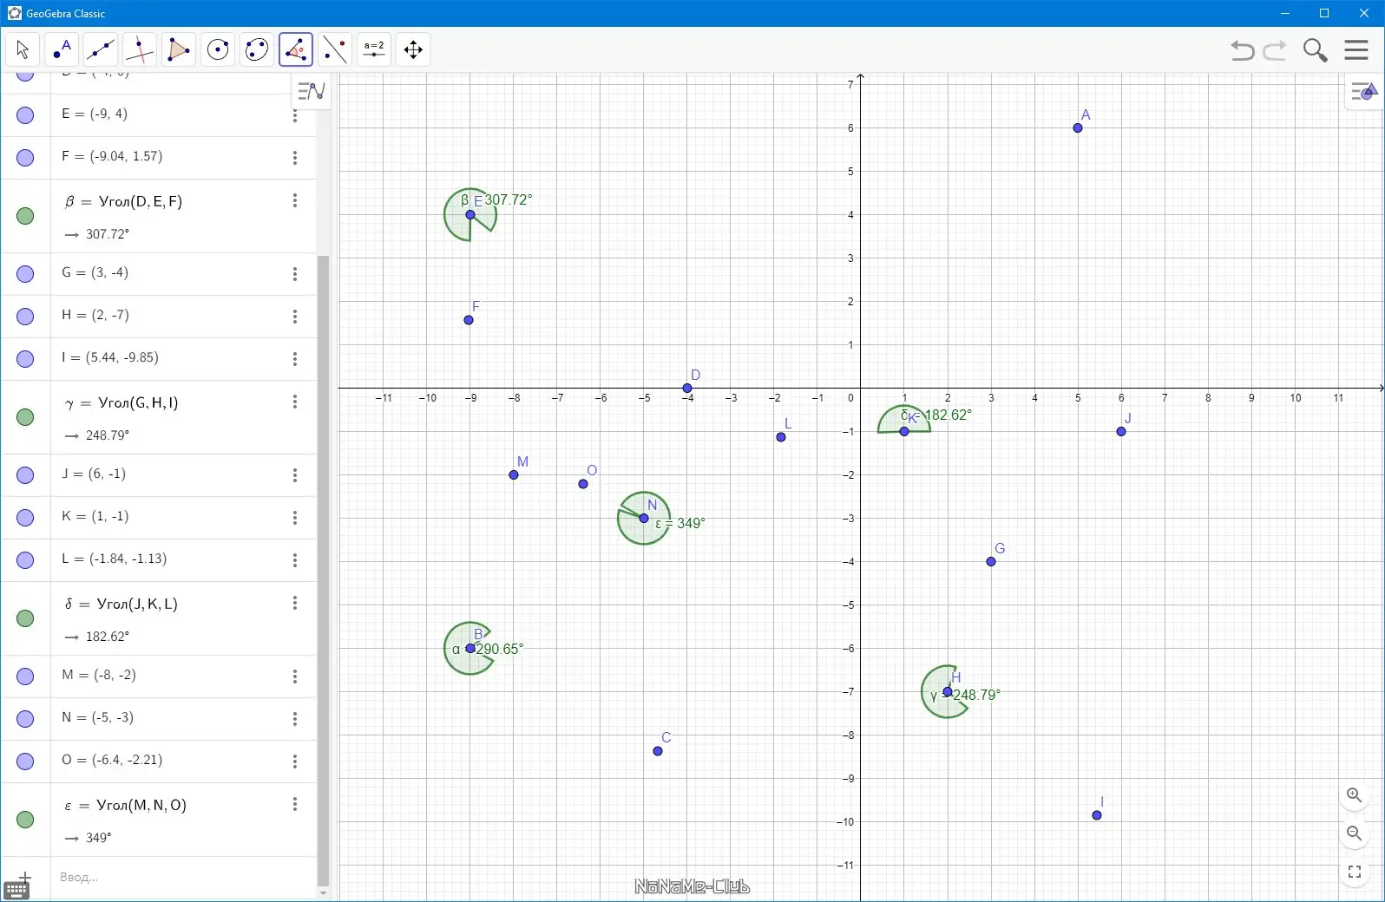This screenshot has width=1385, height=902.
Task: Toggle visibility of angle ε
Action: pyautogui.click(x=25, y=820)
